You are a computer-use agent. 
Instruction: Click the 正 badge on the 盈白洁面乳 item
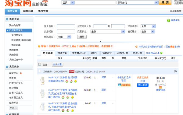tap(63, 110)
